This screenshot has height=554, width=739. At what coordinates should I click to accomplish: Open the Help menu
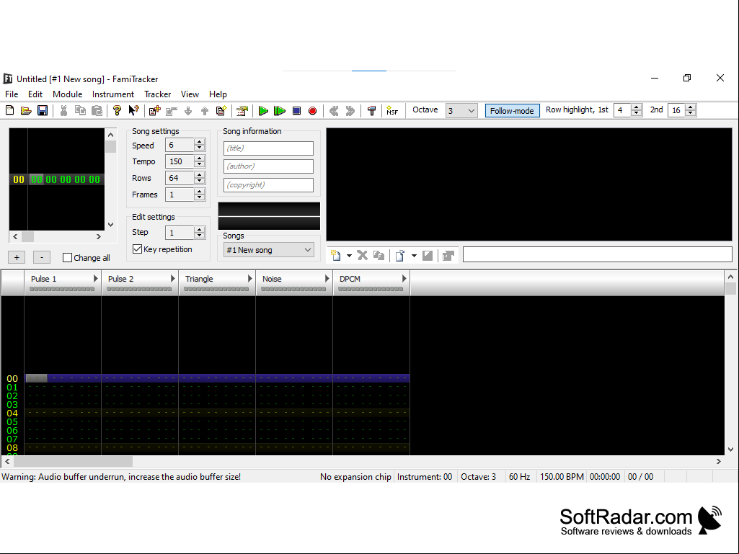point(218,94)
